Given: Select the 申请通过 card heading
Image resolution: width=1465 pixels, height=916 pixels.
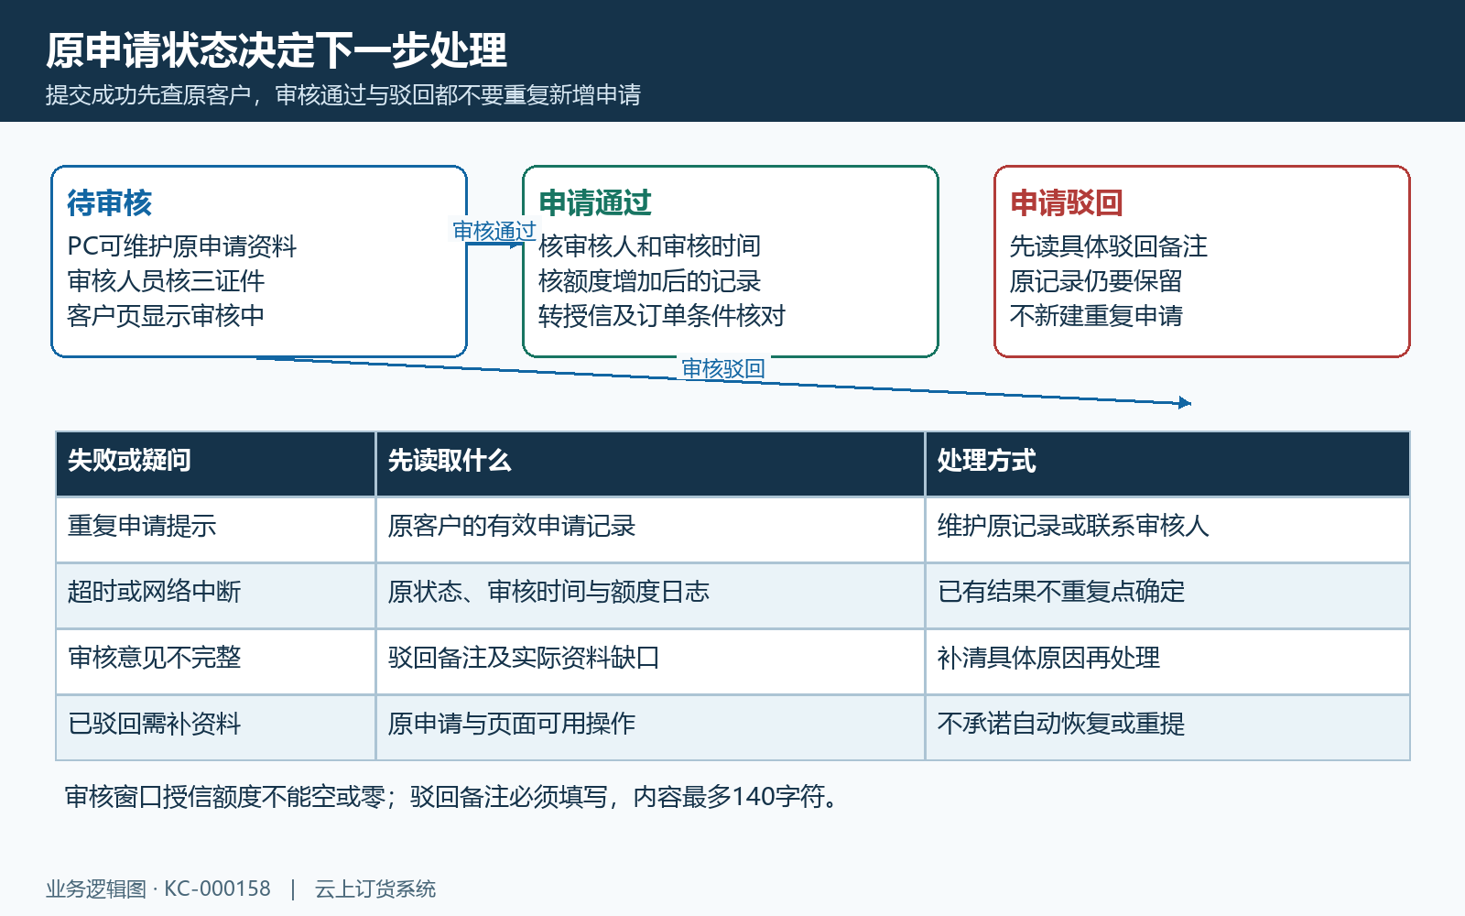Looking at the screenshot, I should [595, 202].
